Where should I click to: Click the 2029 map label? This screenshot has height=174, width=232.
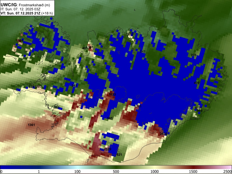coord(108,149)
